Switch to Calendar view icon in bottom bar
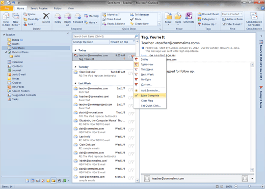 [x=32, y=181]
